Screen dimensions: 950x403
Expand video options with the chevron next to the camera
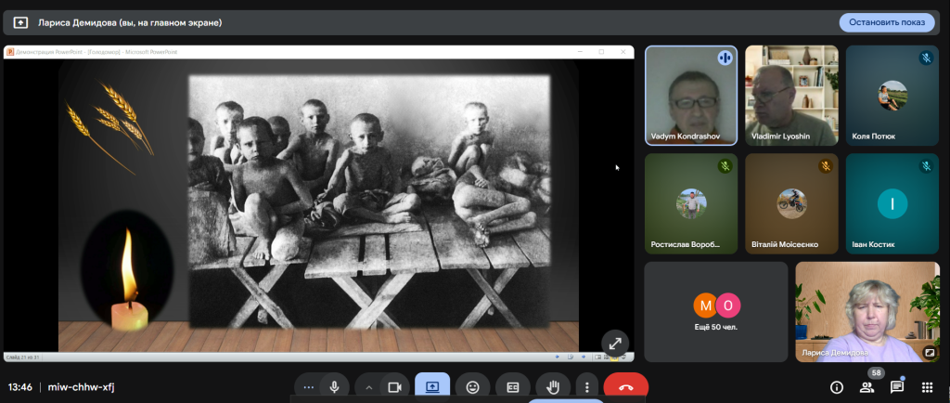369,387
